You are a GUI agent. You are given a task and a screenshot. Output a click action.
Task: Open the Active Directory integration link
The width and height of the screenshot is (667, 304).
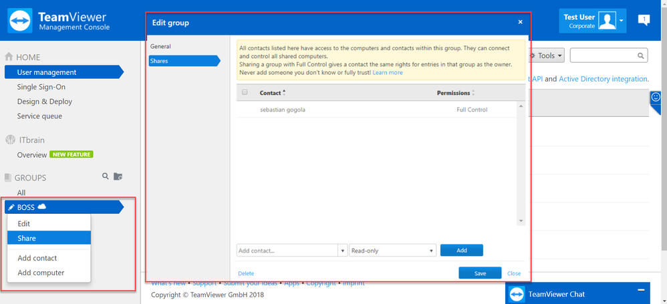[603, 79]
